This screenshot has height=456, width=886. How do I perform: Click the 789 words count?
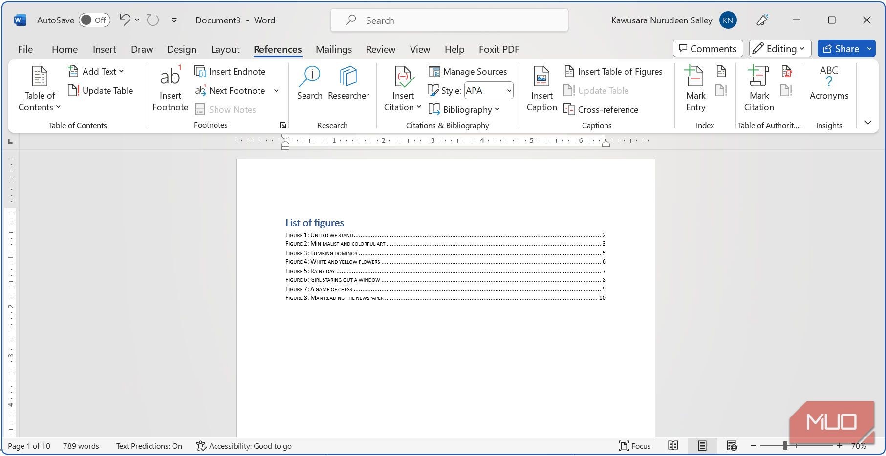pyautogui.click(x=81, y=446)
